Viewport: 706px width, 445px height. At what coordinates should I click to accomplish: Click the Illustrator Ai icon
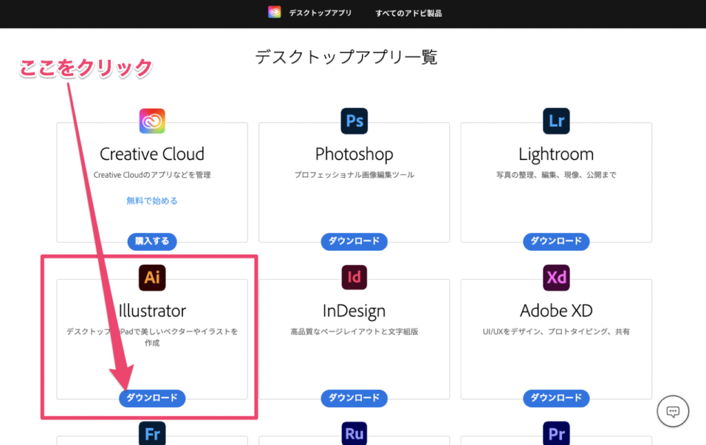tap(152, 278)
